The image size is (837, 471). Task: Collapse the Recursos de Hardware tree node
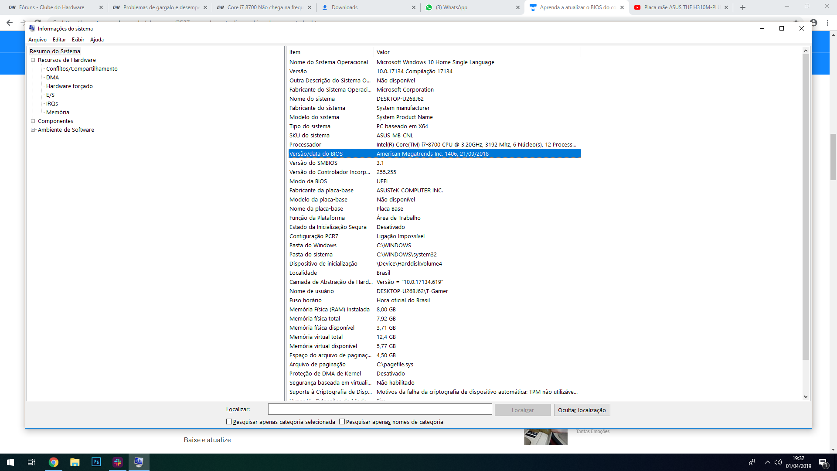(33, 60)
